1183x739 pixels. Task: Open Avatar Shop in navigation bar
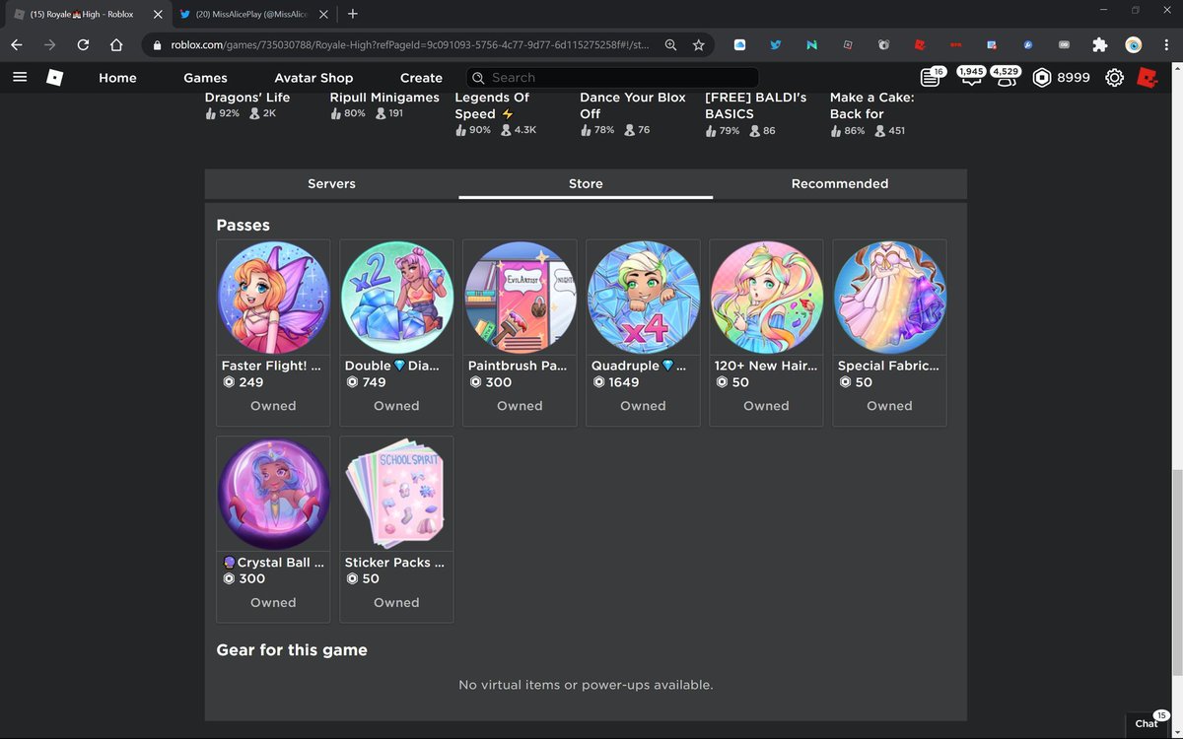click(313, 78)
